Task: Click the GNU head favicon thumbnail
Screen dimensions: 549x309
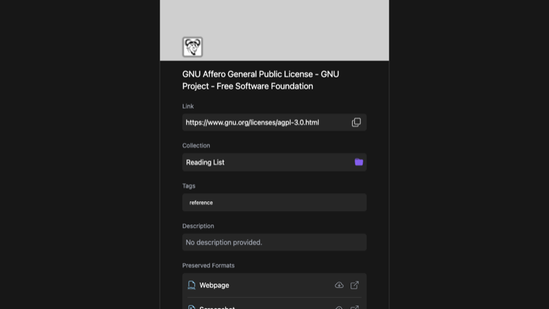Action: pos(193,47)
